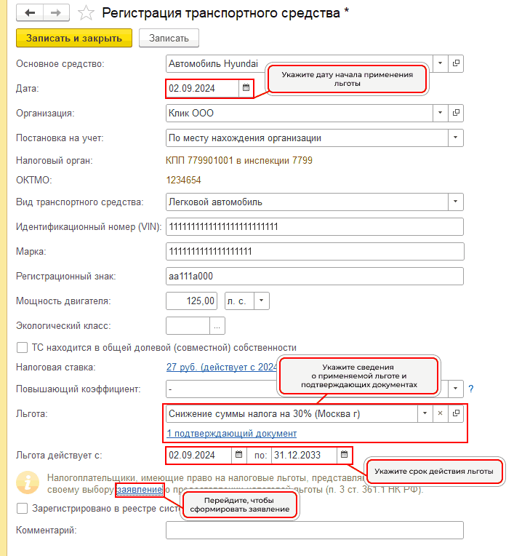The width and height of the screenshot is (530, 556).
Task: Expand the Льгота dropdown list
Action: (425, 413)
